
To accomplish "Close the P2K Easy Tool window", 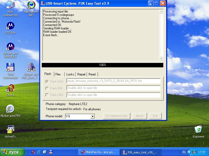I will [x=163, y=3].
